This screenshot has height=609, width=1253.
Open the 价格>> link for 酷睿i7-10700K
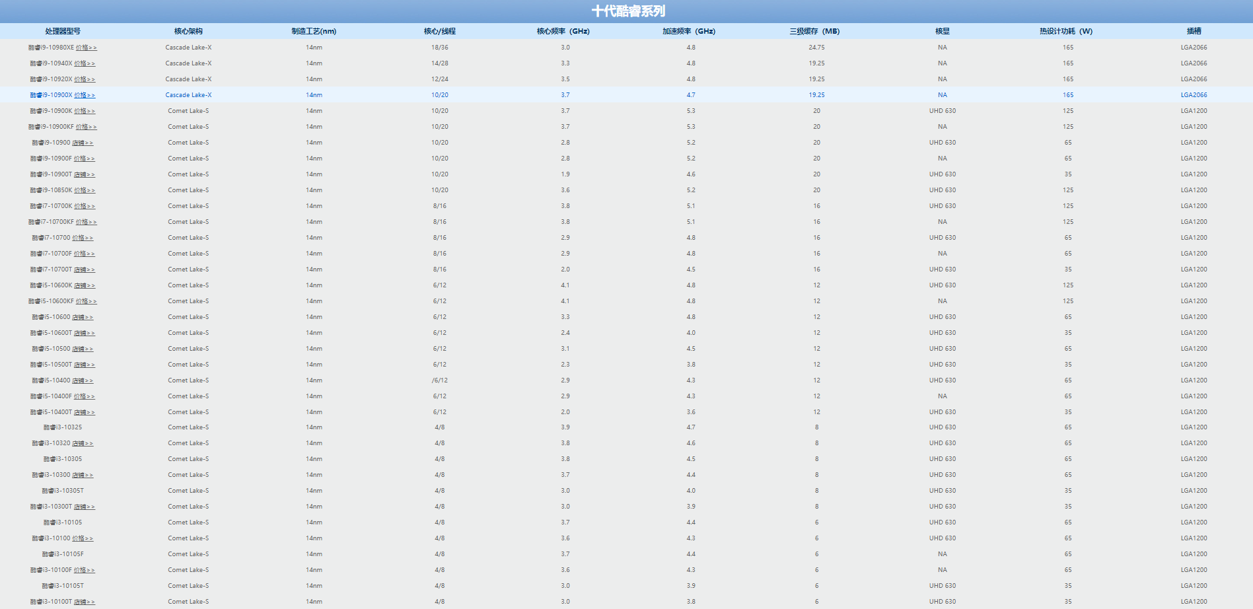tap(85, 206)
